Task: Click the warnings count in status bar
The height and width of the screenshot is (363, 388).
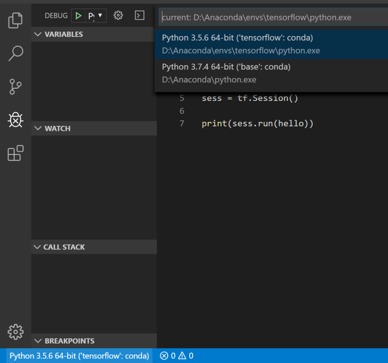Action: click(186, 356)
